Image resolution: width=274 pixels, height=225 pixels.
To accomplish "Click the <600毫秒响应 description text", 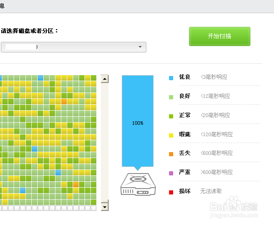I will [x=217, y=153].
